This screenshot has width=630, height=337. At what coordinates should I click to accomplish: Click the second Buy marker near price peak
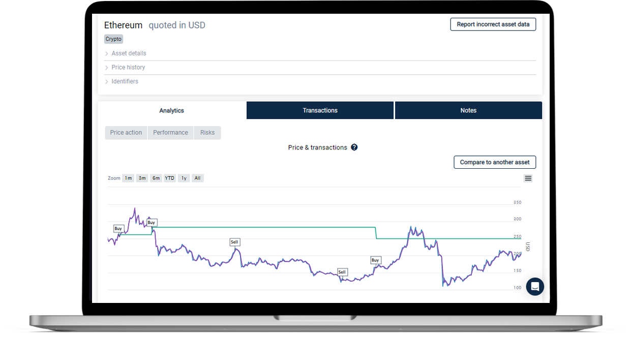tap(152, 223)
